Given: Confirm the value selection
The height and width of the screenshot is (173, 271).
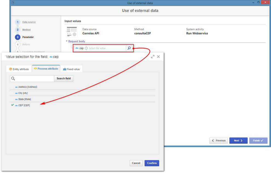Looking at the screenshot, I should pyautogui.click(x=152, y=163).
